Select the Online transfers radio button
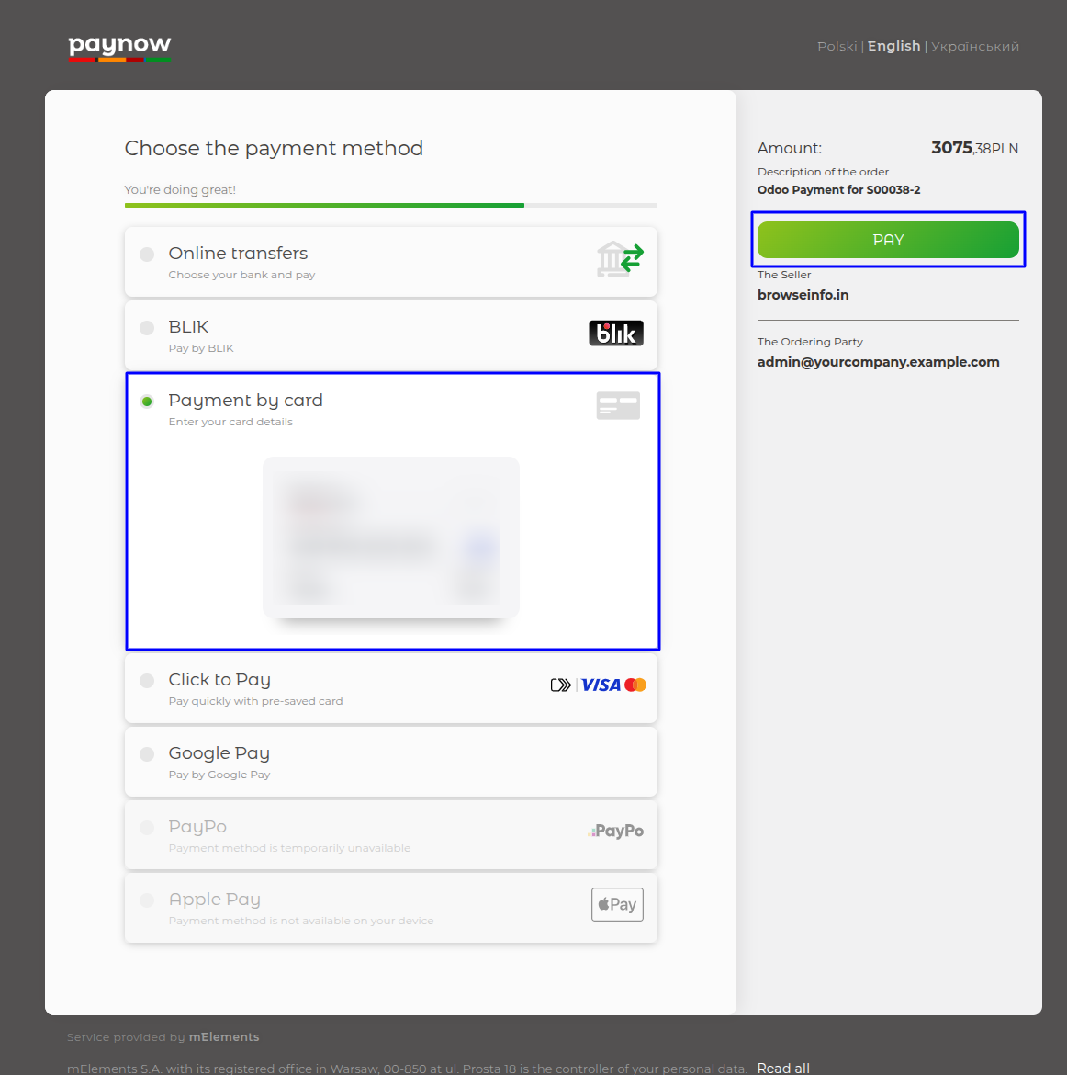 tap(147, 255)
